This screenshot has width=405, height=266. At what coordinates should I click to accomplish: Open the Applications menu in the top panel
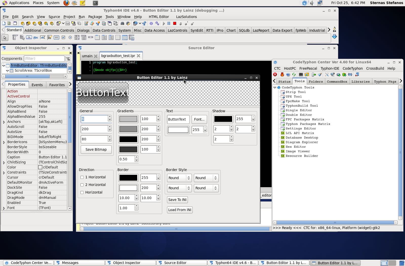[16, 3]
